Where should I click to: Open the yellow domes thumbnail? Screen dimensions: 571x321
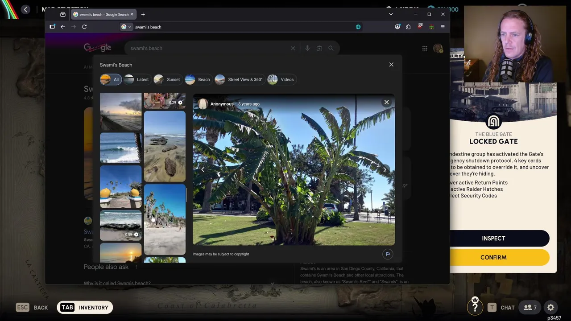tap(120, 186)
